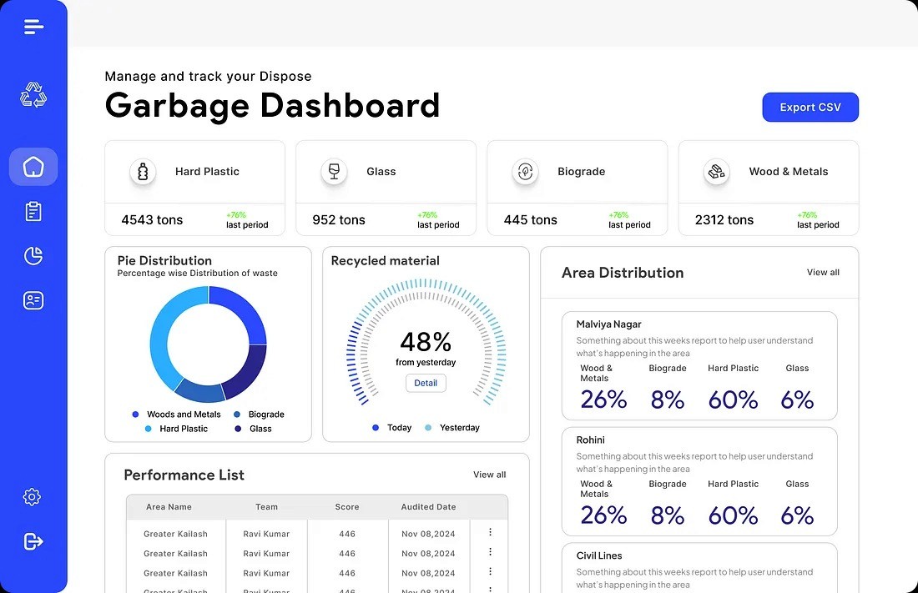Click the Glass legend dot
Image resolution: width=918 pixels, height=593 pixels.
tap(239, 429)
